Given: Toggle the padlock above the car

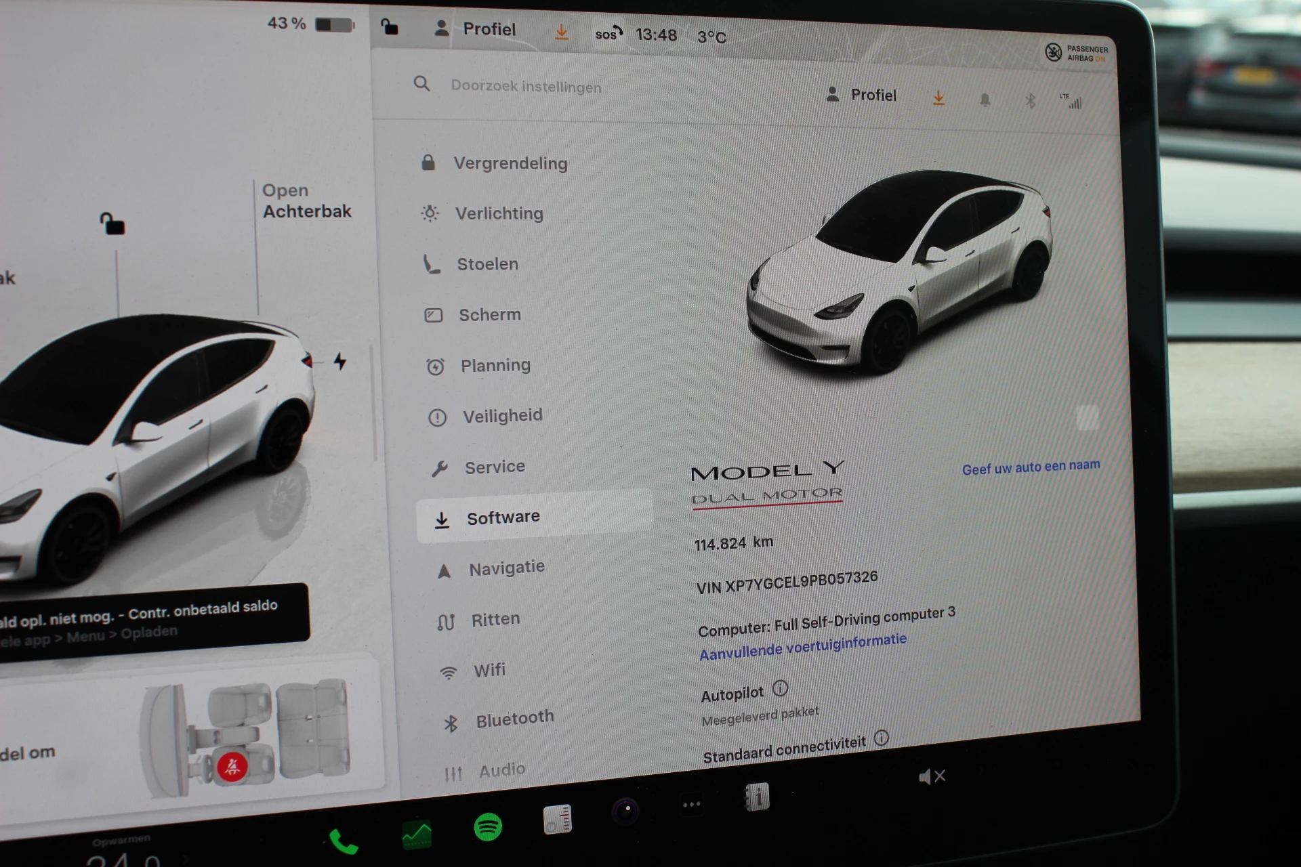Looking at the screenshot, I should [x=112, y=224].
